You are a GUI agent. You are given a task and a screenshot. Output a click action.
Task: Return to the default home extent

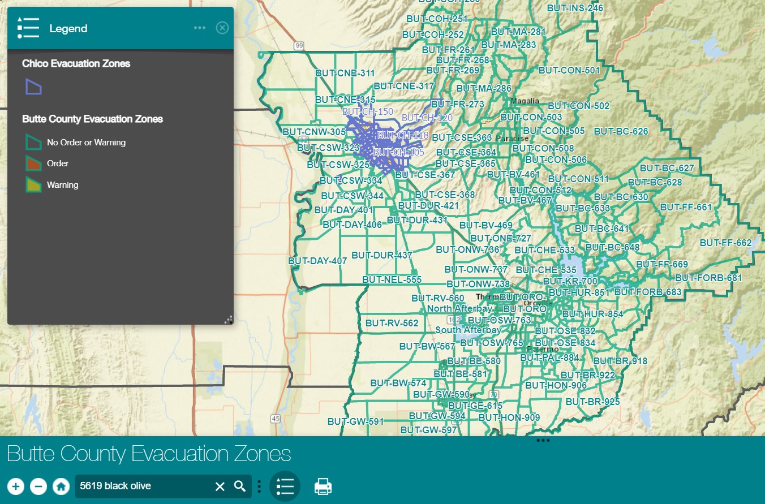tap(61, 486)
